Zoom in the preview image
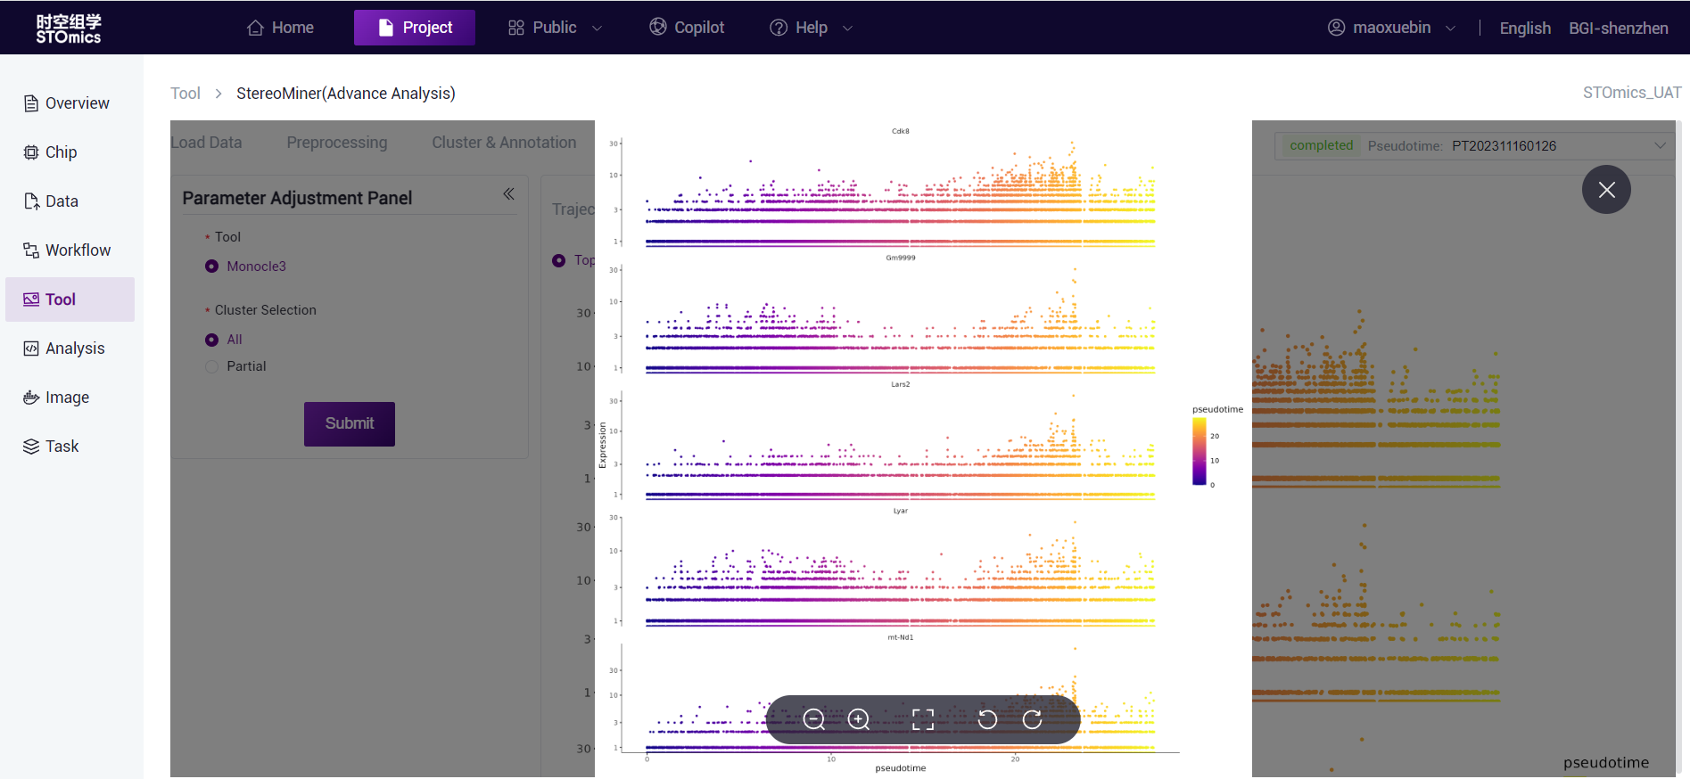 point(859,719)
